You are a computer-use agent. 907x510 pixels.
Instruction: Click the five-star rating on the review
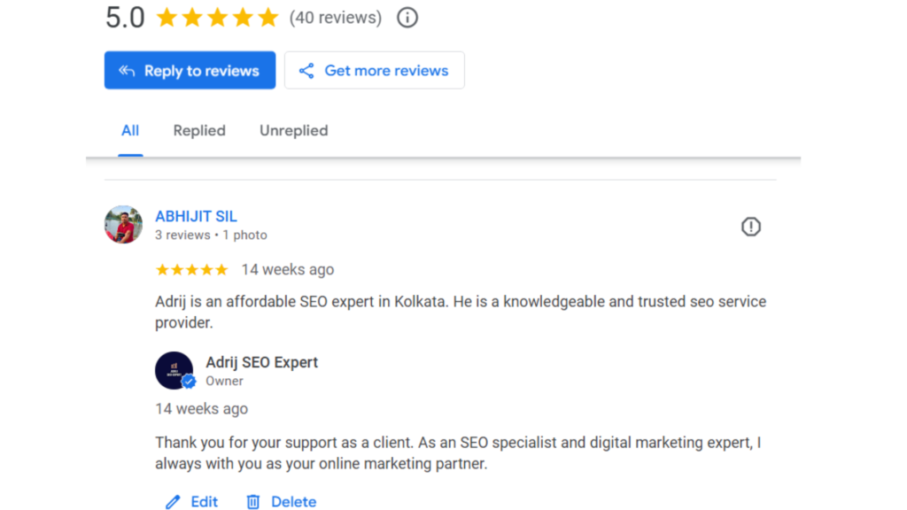[x=191, y=270]
